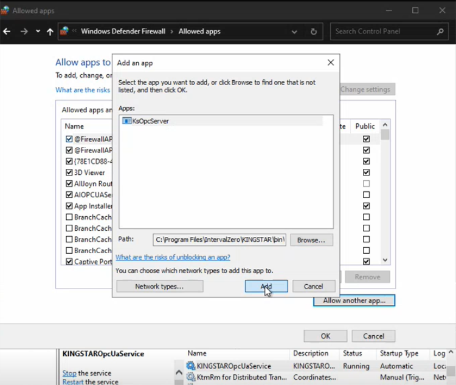The width and height of the screenshot is (456, 385).
Task: Open Windows Defender Firewall breadcrumb
Action: (123, 32)
